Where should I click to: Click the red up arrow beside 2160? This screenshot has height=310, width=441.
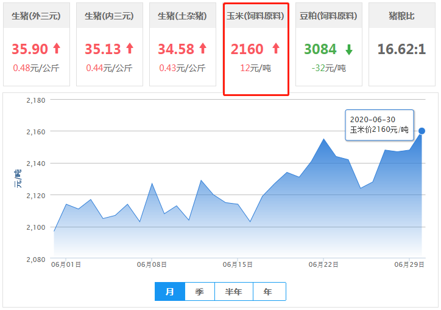click(276, 49)
